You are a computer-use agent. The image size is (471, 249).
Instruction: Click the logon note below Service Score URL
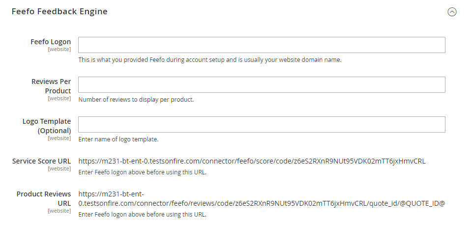coord(143,172)
